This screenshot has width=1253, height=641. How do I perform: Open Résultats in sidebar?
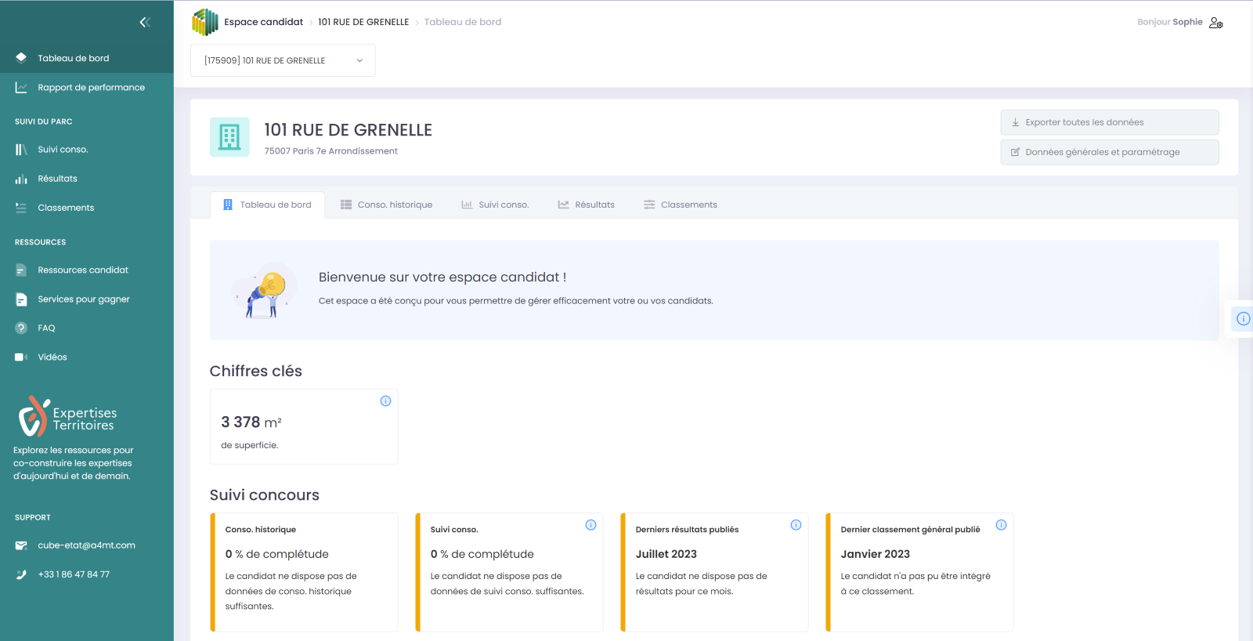point(87,179)
